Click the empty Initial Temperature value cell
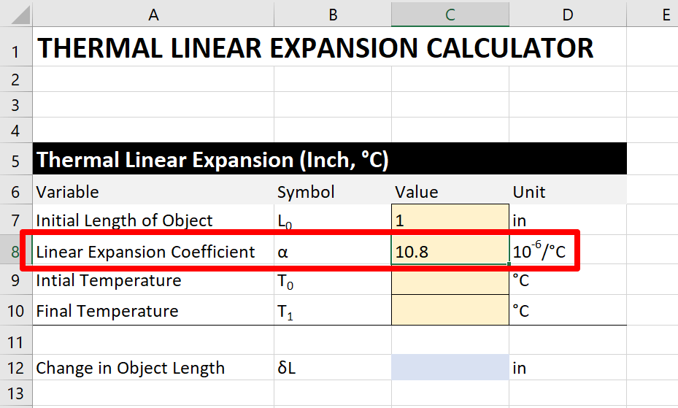The height and width of the screenshot is (408, 678). pyautogui.click(x=450, y=280)
